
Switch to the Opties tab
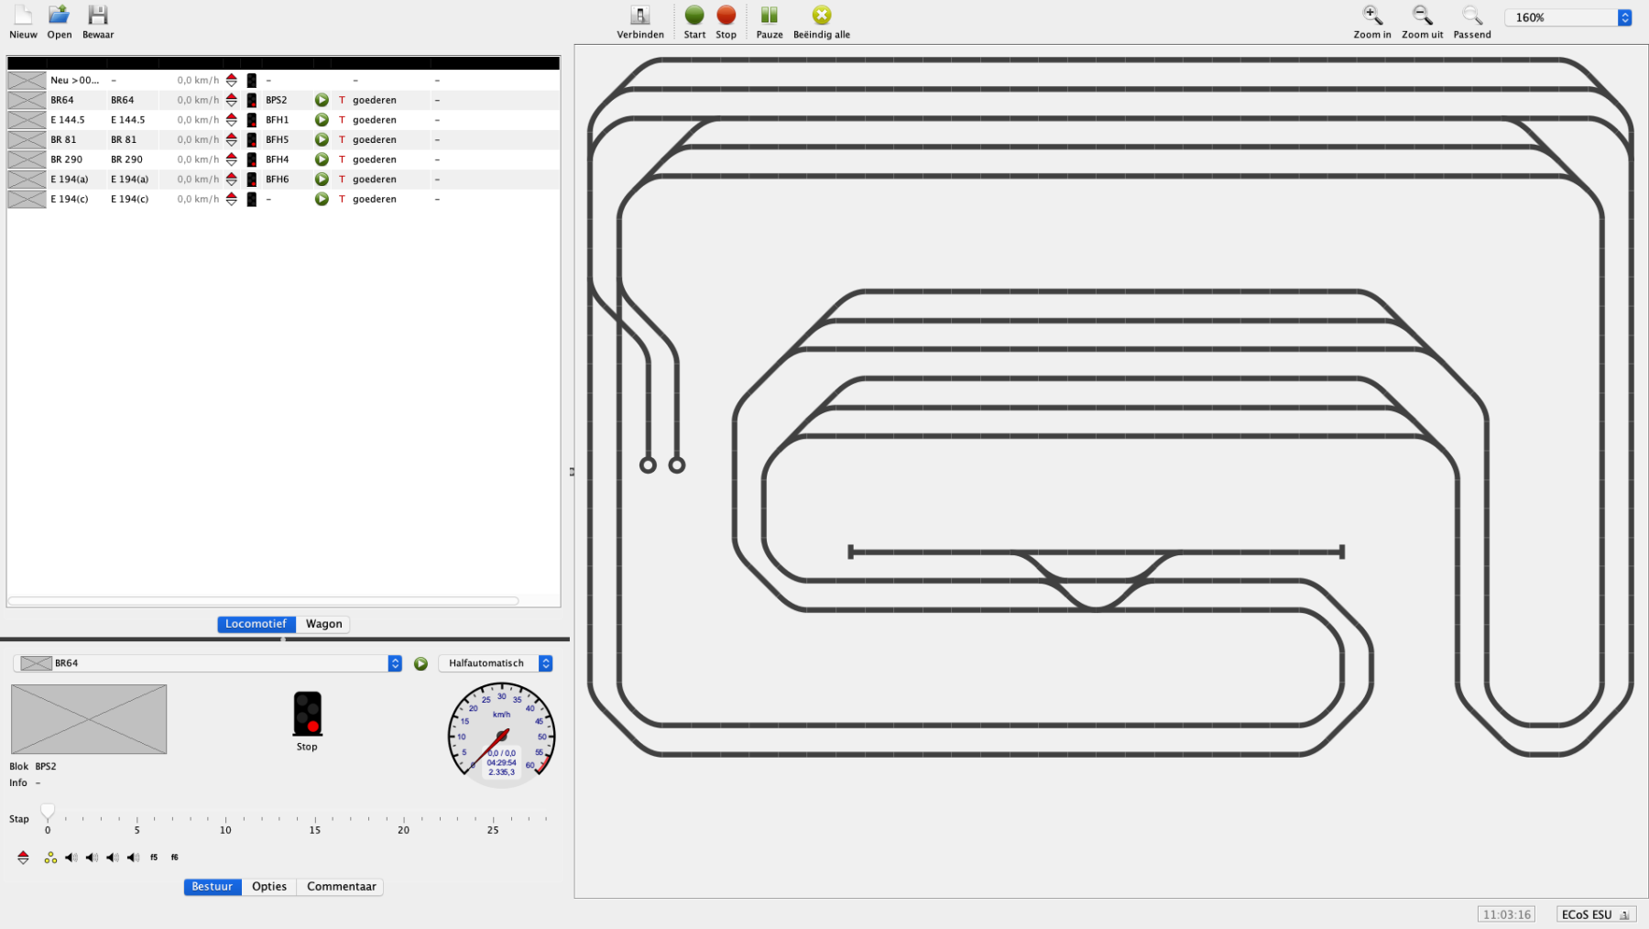269,887
